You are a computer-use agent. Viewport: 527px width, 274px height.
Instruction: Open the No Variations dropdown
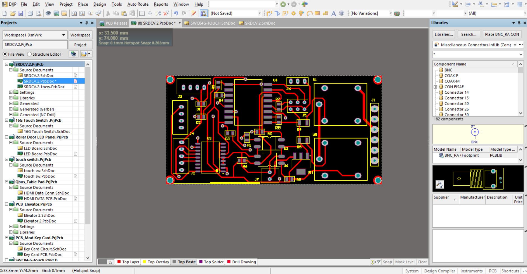(390, 13)
